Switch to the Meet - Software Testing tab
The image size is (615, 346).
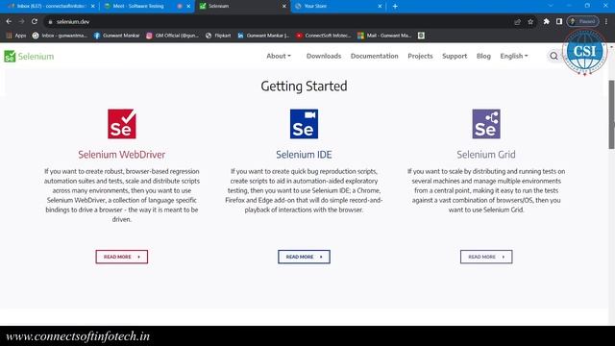[146, 7]
